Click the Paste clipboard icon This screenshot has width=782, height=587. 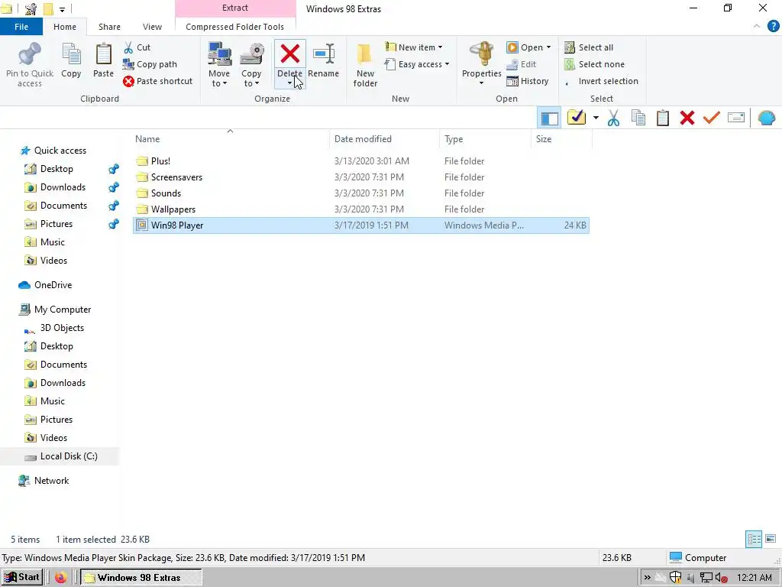coord(103,54)
